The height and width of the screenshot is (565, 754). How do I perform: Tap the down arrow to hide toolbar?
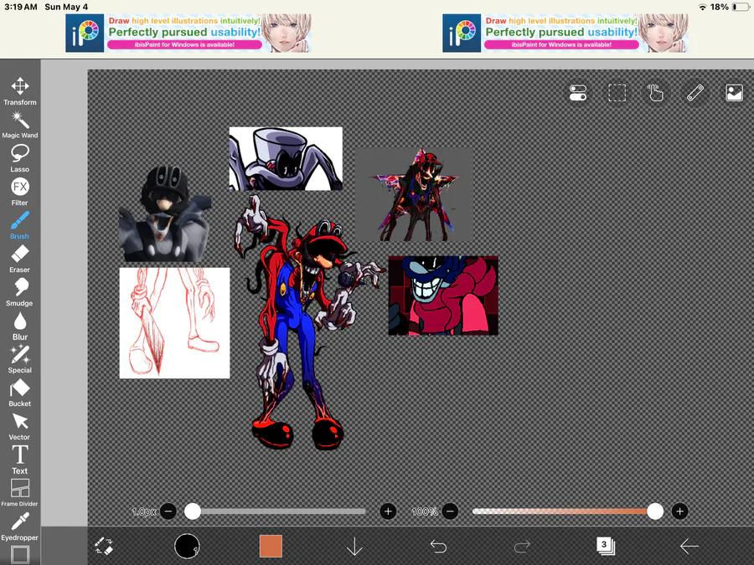354,547
